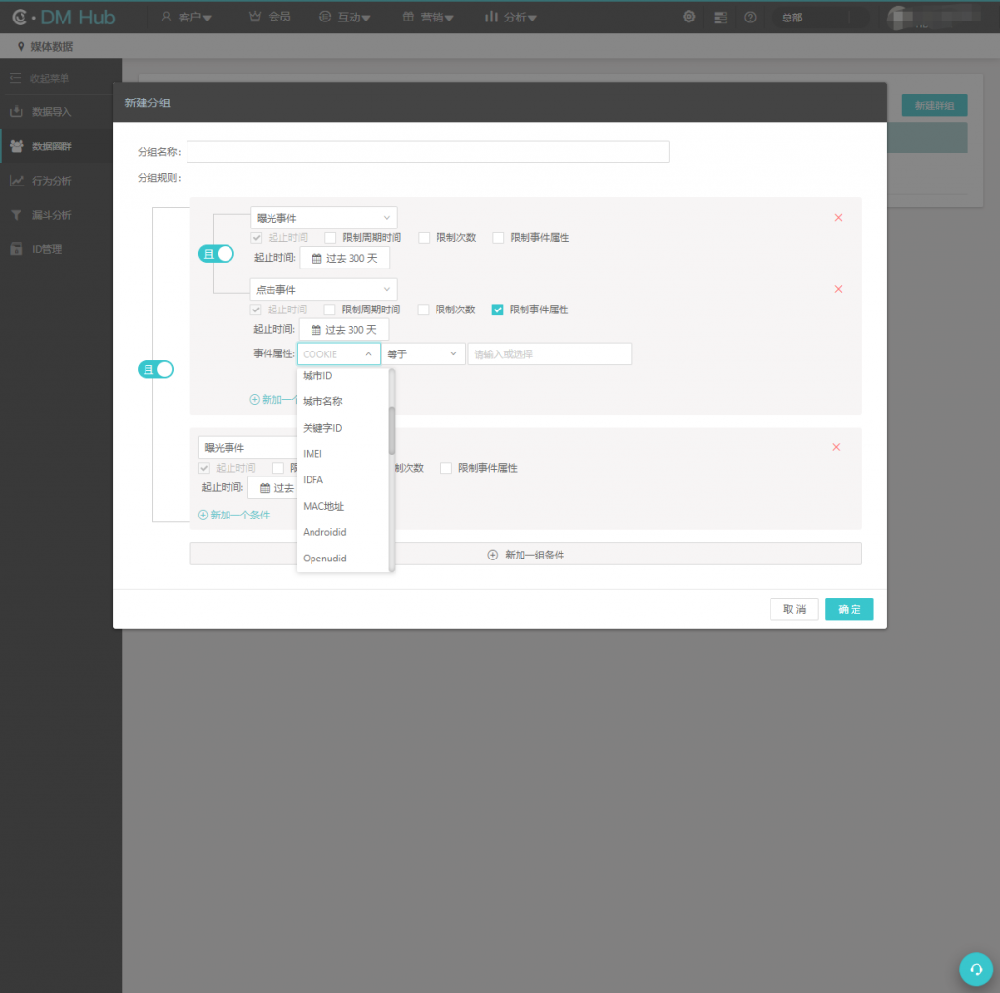Open the 分析 top menu
The width and height of the screenshot is (1000, 993).
(x=511, y=17)
